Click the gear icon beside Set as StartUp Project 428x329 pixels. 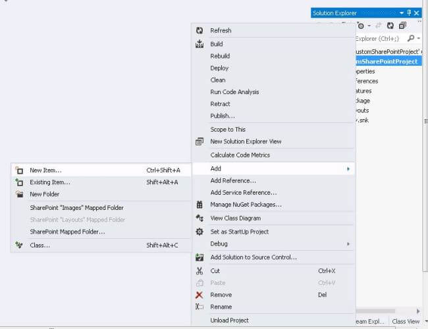(200, 232)
